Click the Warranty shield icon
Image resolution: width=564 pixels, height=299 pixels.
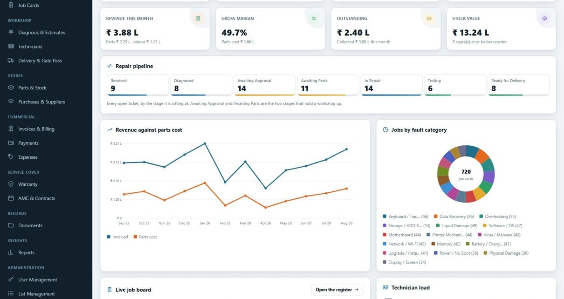(11, 184)
